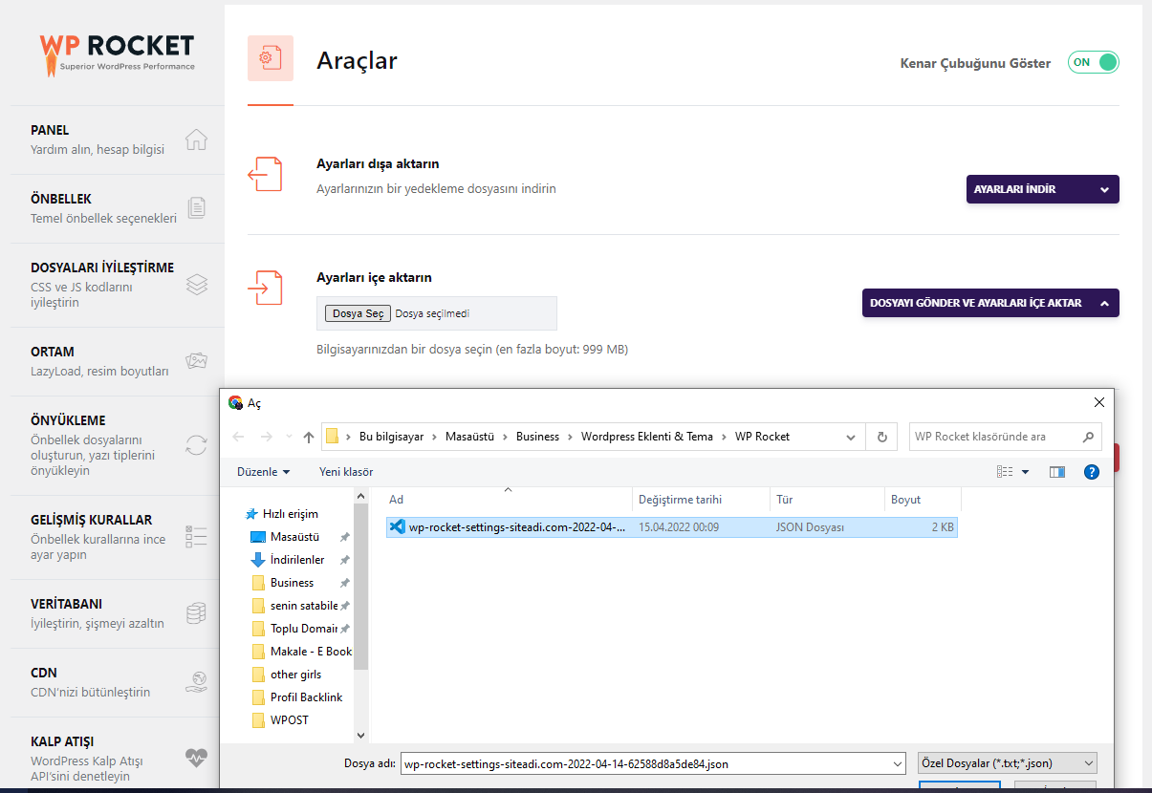Viewport: 1152px width, 793px height.
Task: Select Makale - E Book folder
Action: point(311,652)
